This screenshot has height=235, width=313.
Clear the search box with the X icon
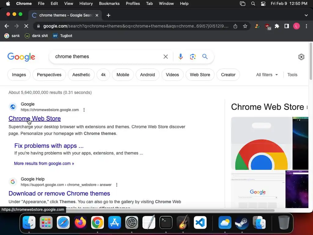[x=165, y=57]
